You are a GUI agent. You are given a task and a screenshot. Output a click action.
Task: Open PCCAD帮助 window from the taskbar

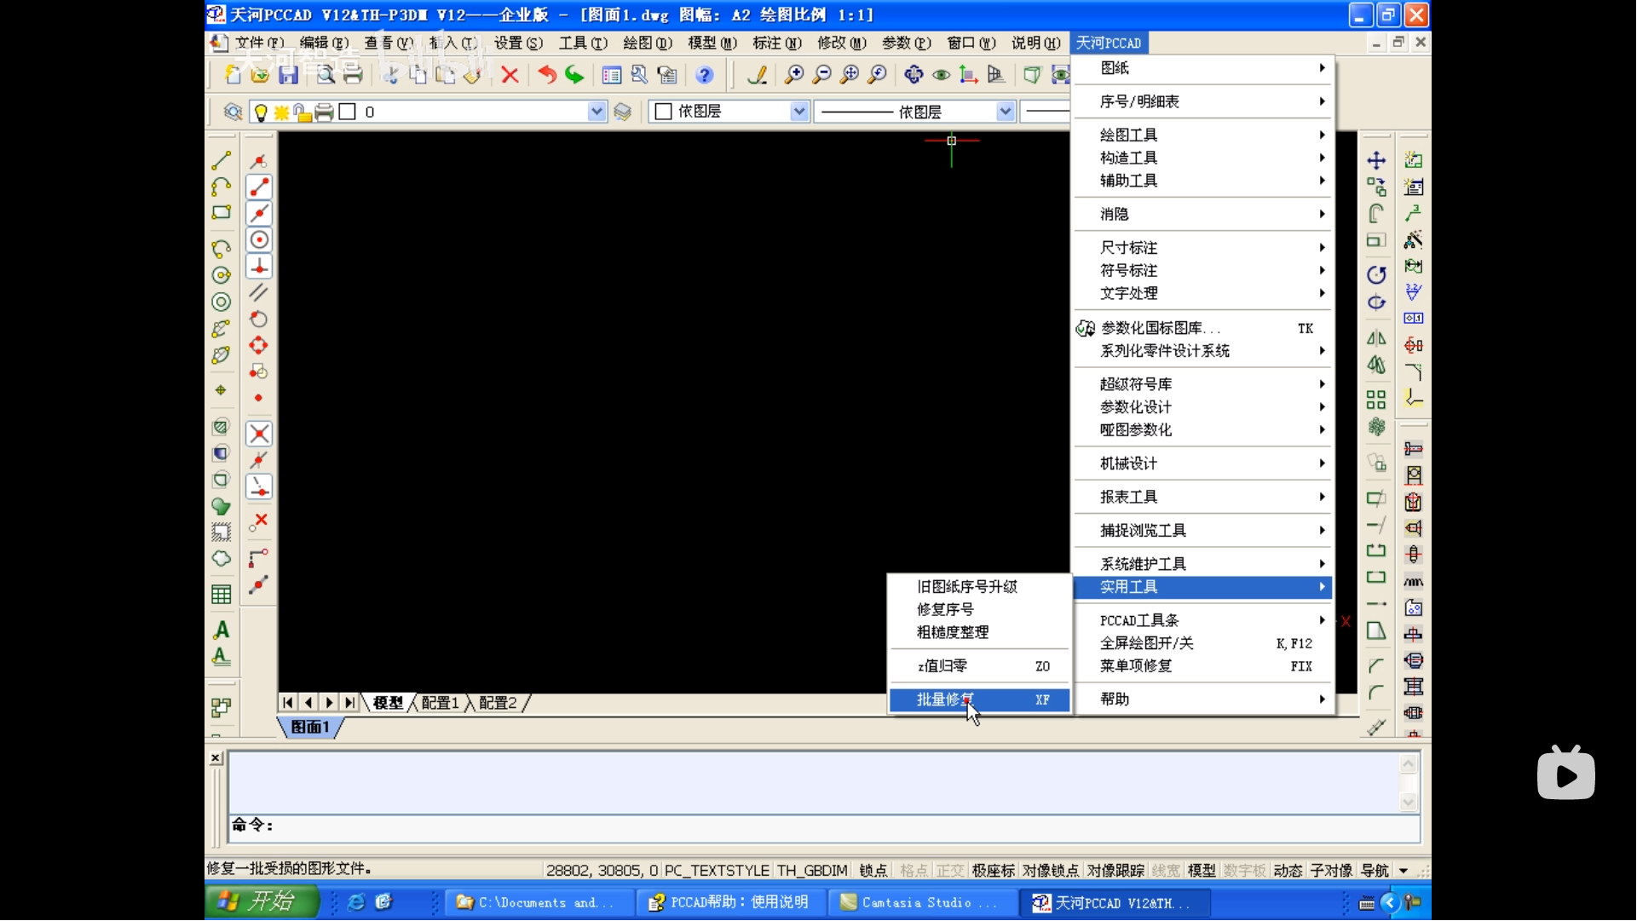pos(731,903)
